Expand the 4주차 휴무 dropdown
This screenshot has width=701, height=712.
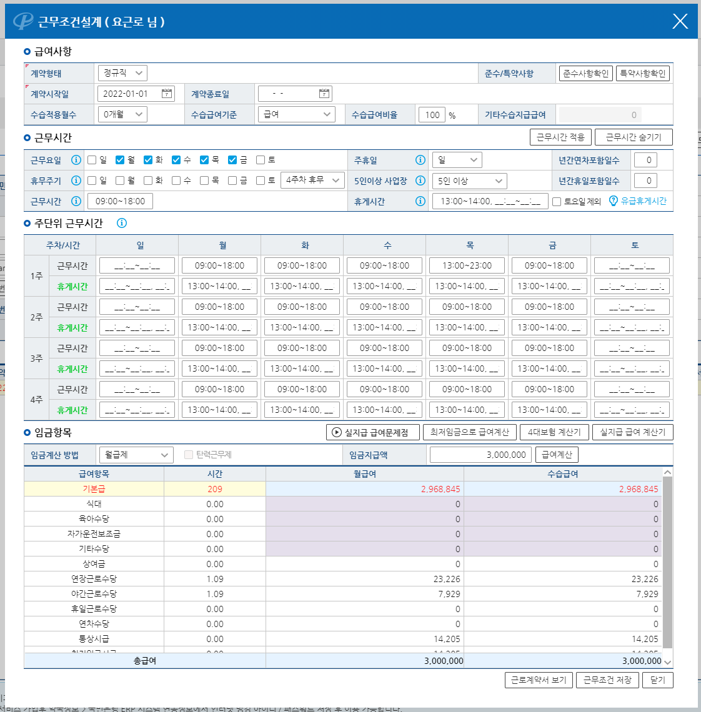click(x=312, y=180)
